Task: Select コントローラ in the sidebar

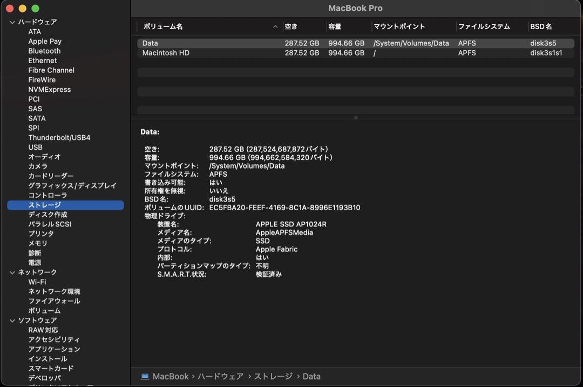Action: pyautogui.click(x=48, y=195)
